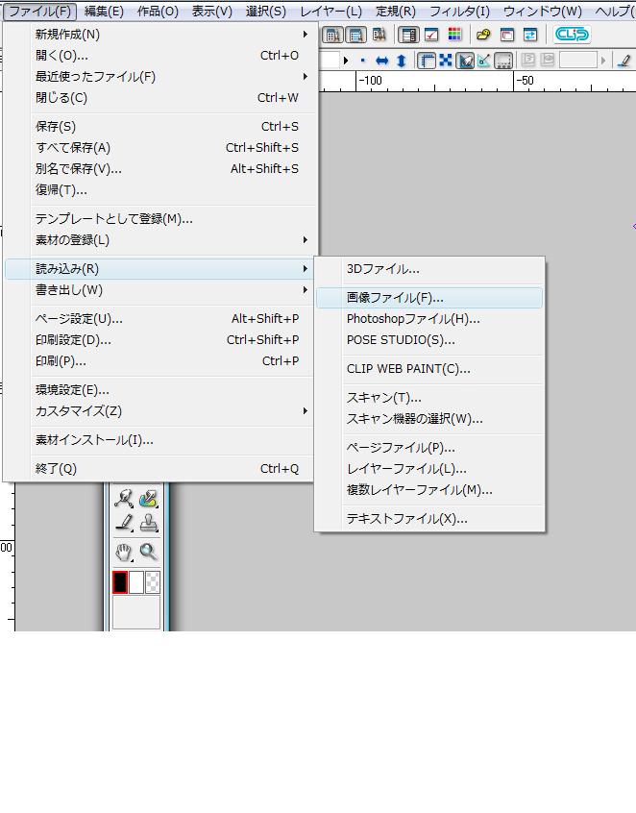Choose 画像ファイル(F)... from import submenu
The image size is (636, 813).
429,298
